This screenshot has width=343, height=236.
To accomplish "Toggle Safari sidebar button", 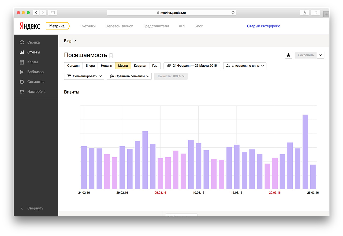I will click(53, 13).
